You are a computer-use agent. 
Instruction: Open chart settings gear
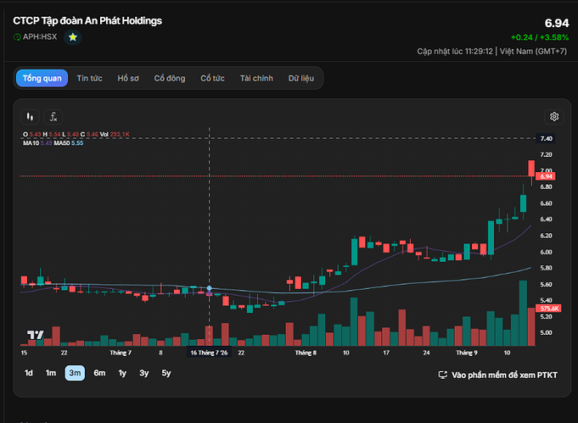(554, 117)
